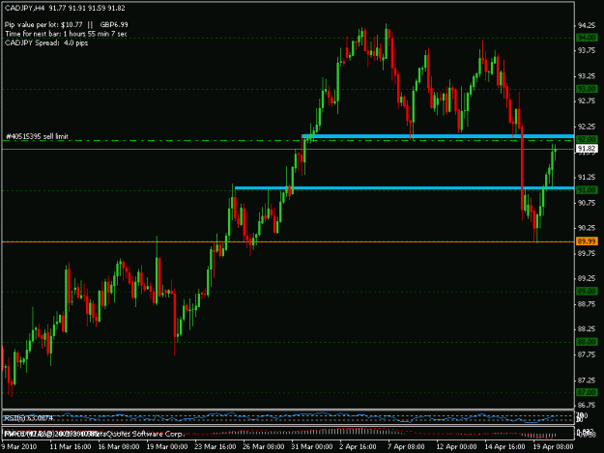This screenshot has height=453, width=604.
Task: Click the '16 Mar 08:00' time label
Action: tap(119, 446)
